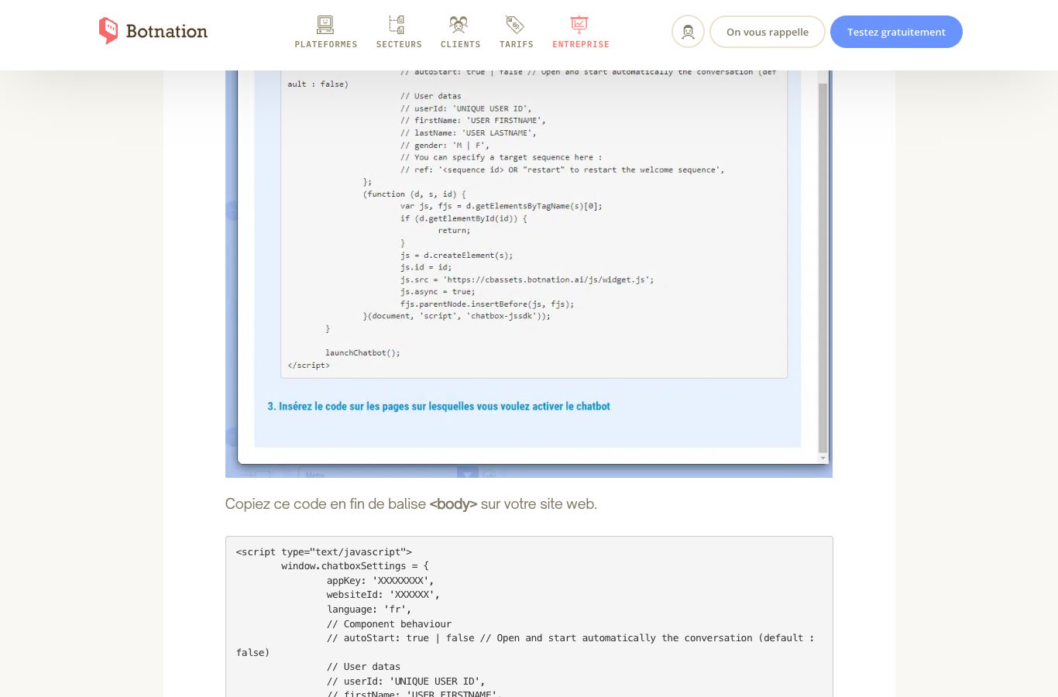1058x697 pixels.
Task: Click scrollbar down arrow in embedded screenshot
Action: tap(823, 458)
